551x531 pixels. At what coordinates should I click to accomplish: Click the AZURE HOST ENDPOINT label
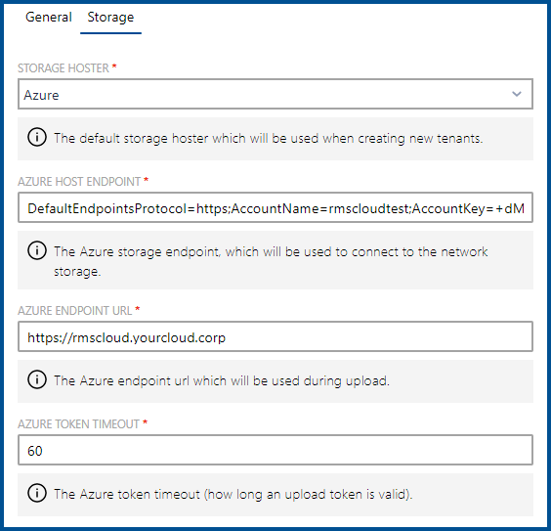point(79,182)
